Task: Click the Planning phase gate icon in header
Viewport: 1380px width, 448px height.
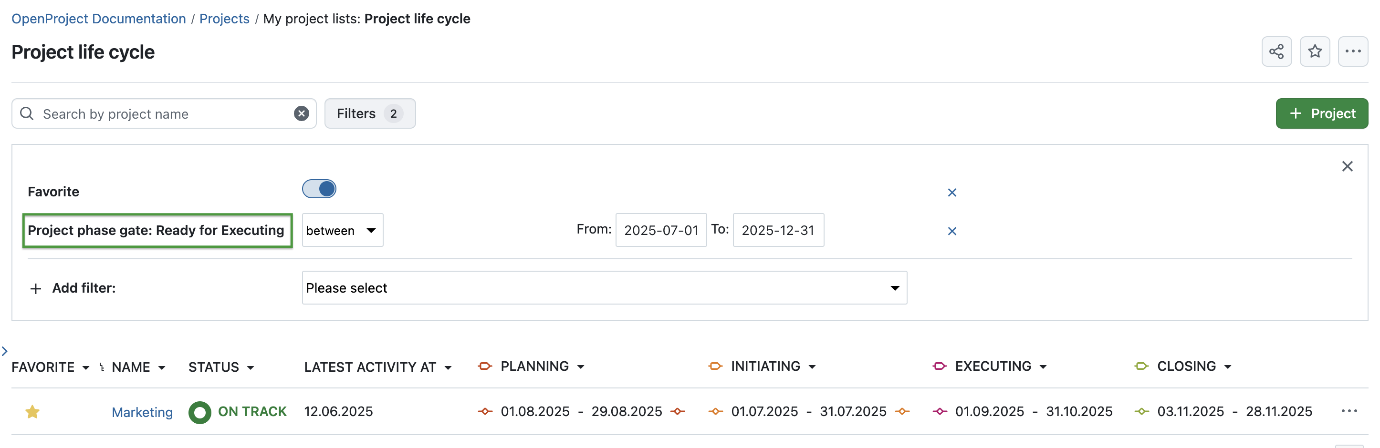Action: click(x=484, y=366)
